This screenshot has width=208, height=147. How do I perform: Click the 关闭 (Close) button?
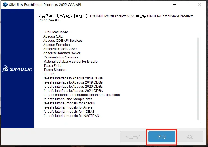pos(162,137)
